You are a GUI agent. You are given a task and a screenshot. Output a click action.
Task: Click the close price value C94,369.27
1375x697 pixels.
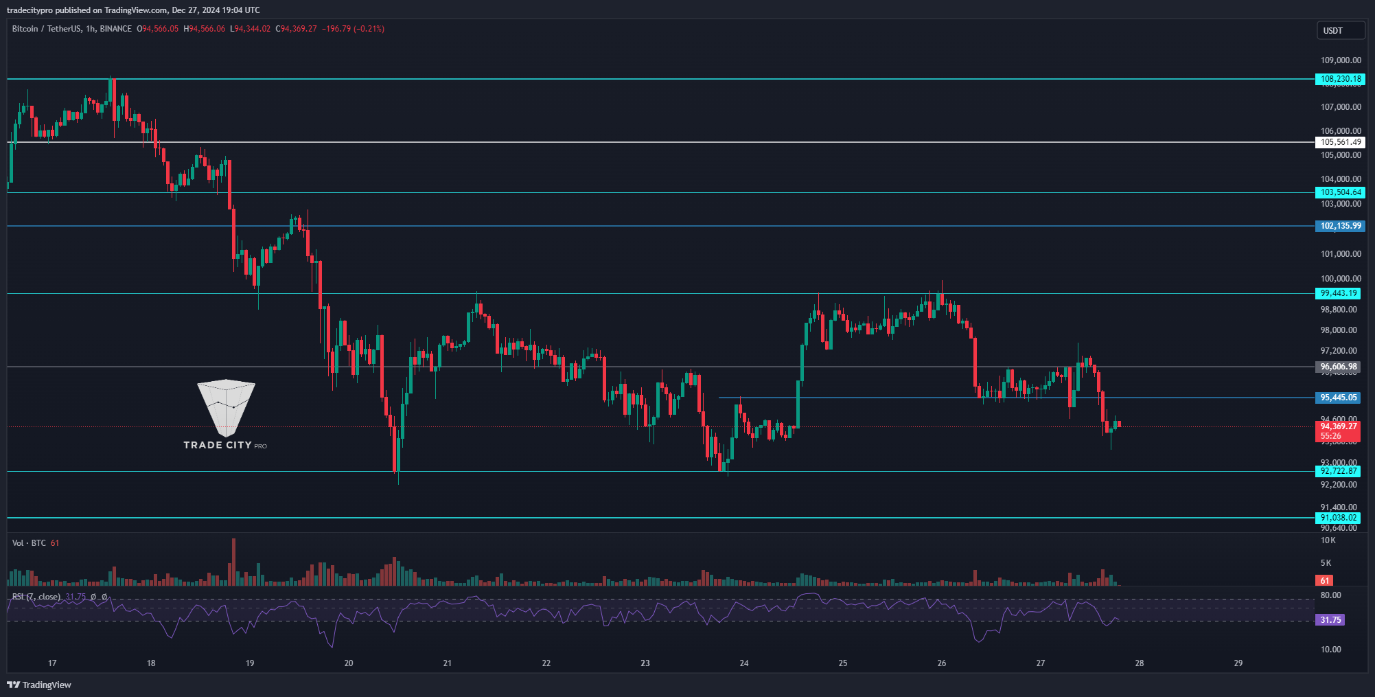tap(296, 29)
